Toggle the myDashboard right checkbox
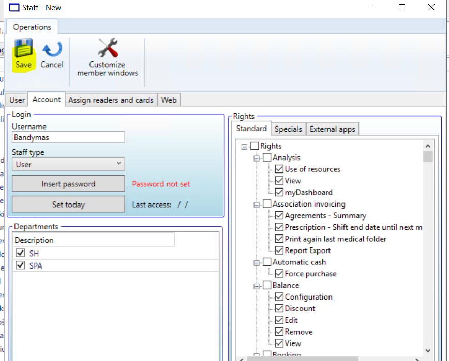The width and height of the screenshot is (449, 361). [x=279, y=192]
